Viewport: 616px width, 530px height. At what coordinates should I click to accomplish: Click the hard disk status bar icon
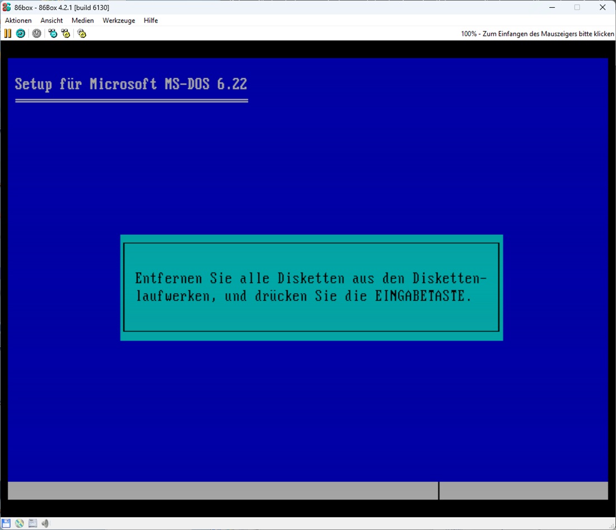32,523
